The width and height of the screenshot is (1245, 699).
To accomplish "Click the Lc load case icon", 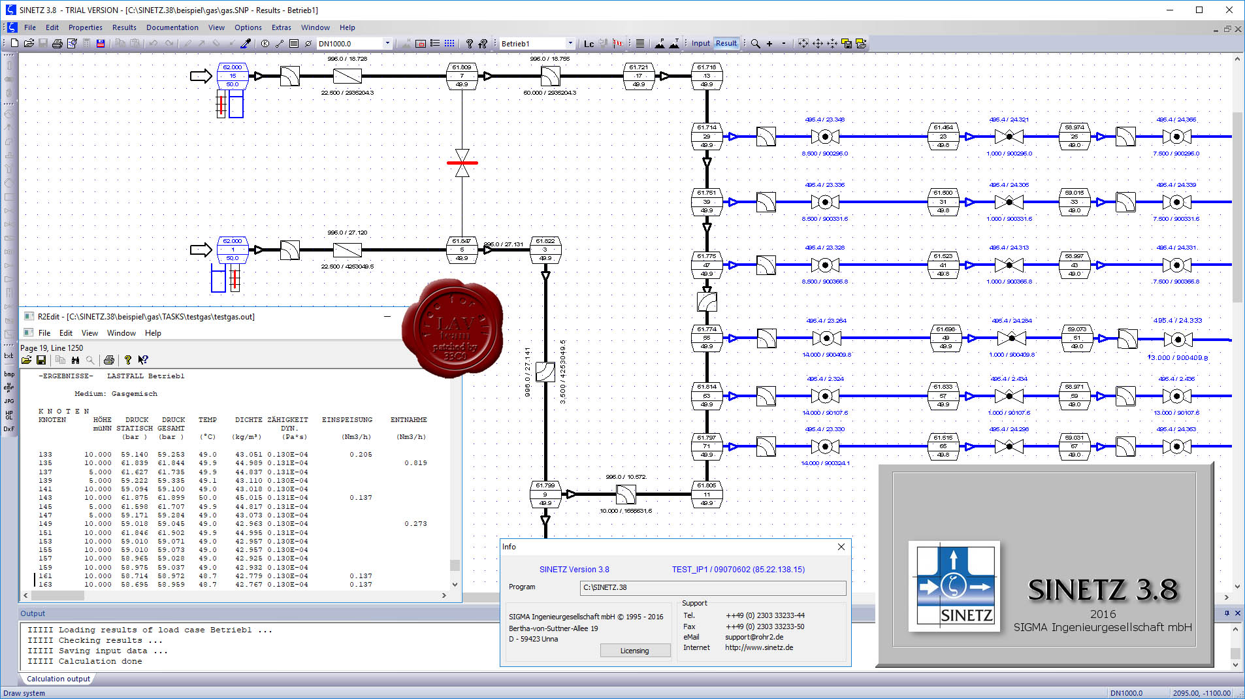I will coord(589,43).
